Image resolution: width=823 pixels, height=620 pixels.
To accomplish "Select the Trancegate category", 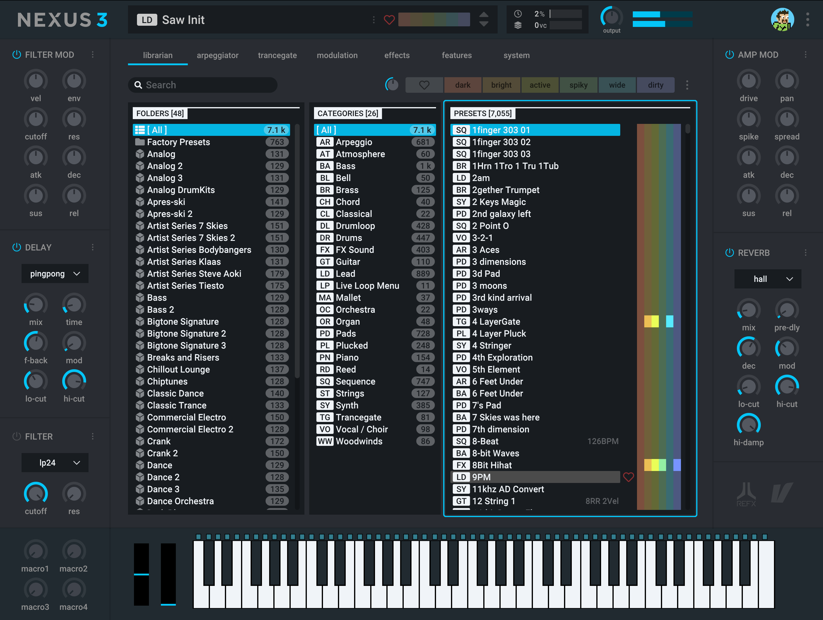I will 375,417.
